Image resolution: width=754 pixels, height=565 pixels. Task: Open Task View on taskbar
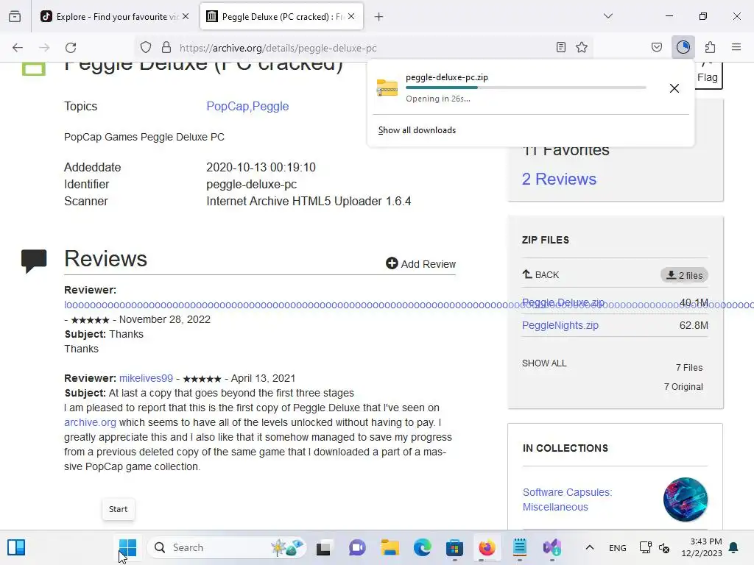323,547
